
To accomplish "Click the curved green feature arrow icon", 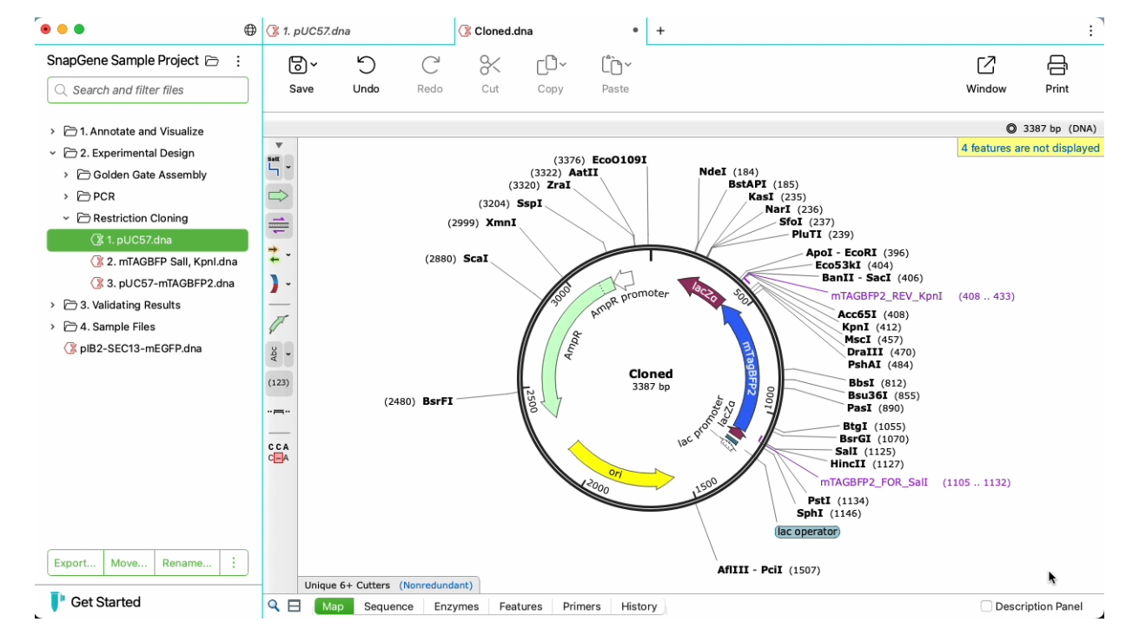I will coord(279,324).
